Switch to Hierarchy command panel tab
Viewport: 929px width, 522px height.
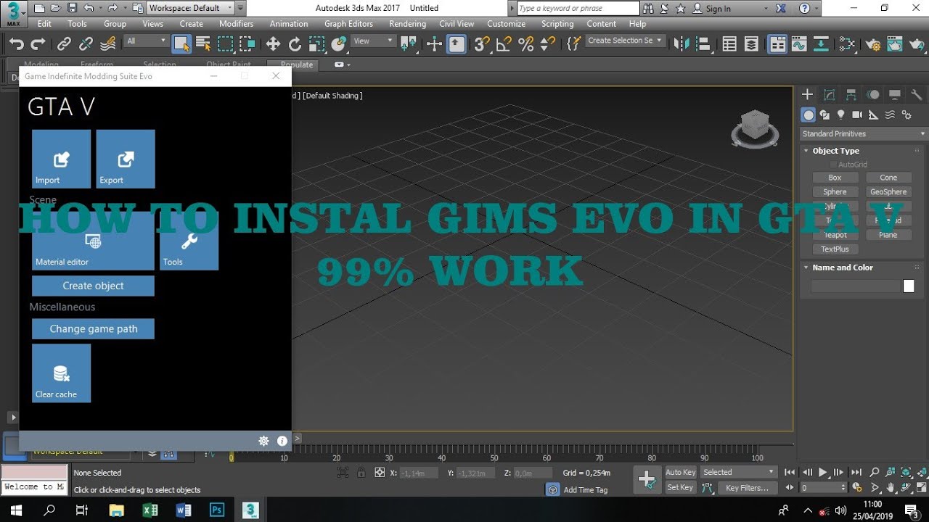coord(851,95)
